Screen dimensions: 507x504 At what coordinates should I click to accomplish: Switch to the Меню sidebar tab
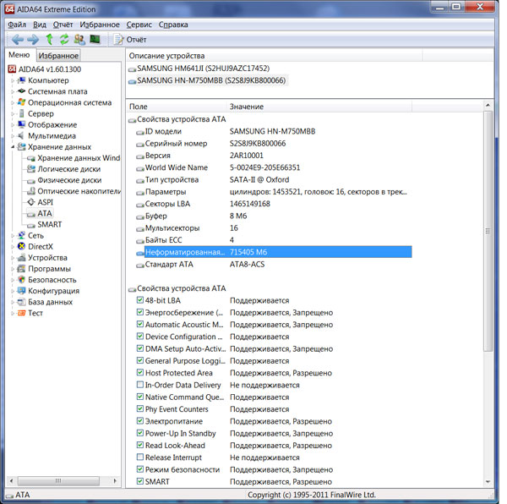(x=19, y=55)
